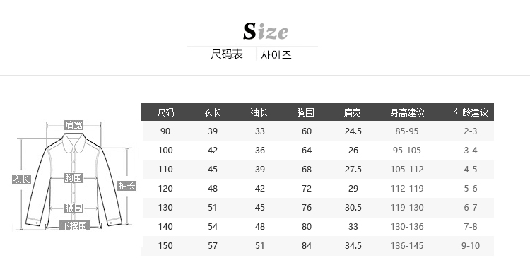Select the 袖长 label beside the sleeve
Screen dimensions: 530x265
point(126,186)
